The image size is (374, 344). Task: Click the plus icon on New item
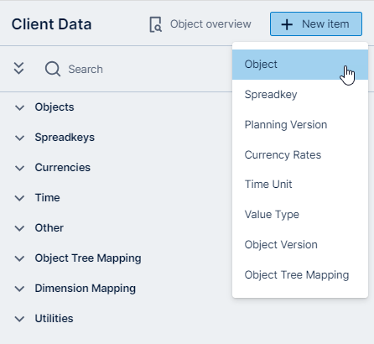point(287,24)
